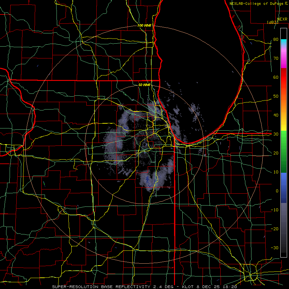The width and height of the screenshot is (289, 289).
Task: Click the "-10" value on the dBZ scale
Action: click(275, 210)
